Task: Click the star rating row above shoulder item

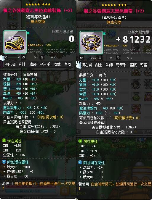Action: (x=38, y=4)
